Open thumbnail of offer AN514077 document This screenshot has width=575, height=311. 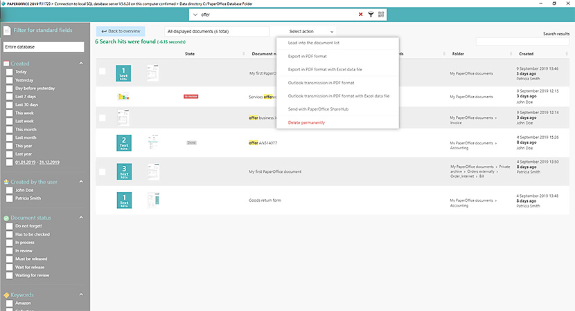(x=153, y=142)
